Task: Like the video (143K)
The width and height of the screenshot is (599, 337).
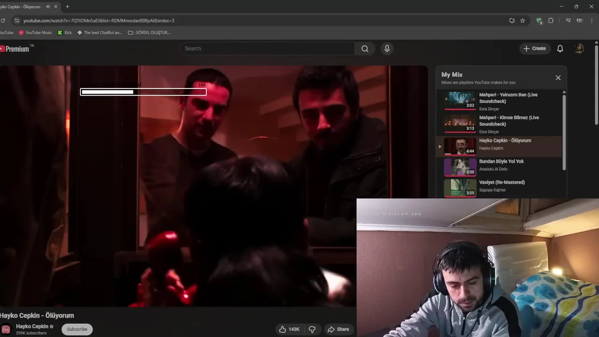Action: (289, 330)
